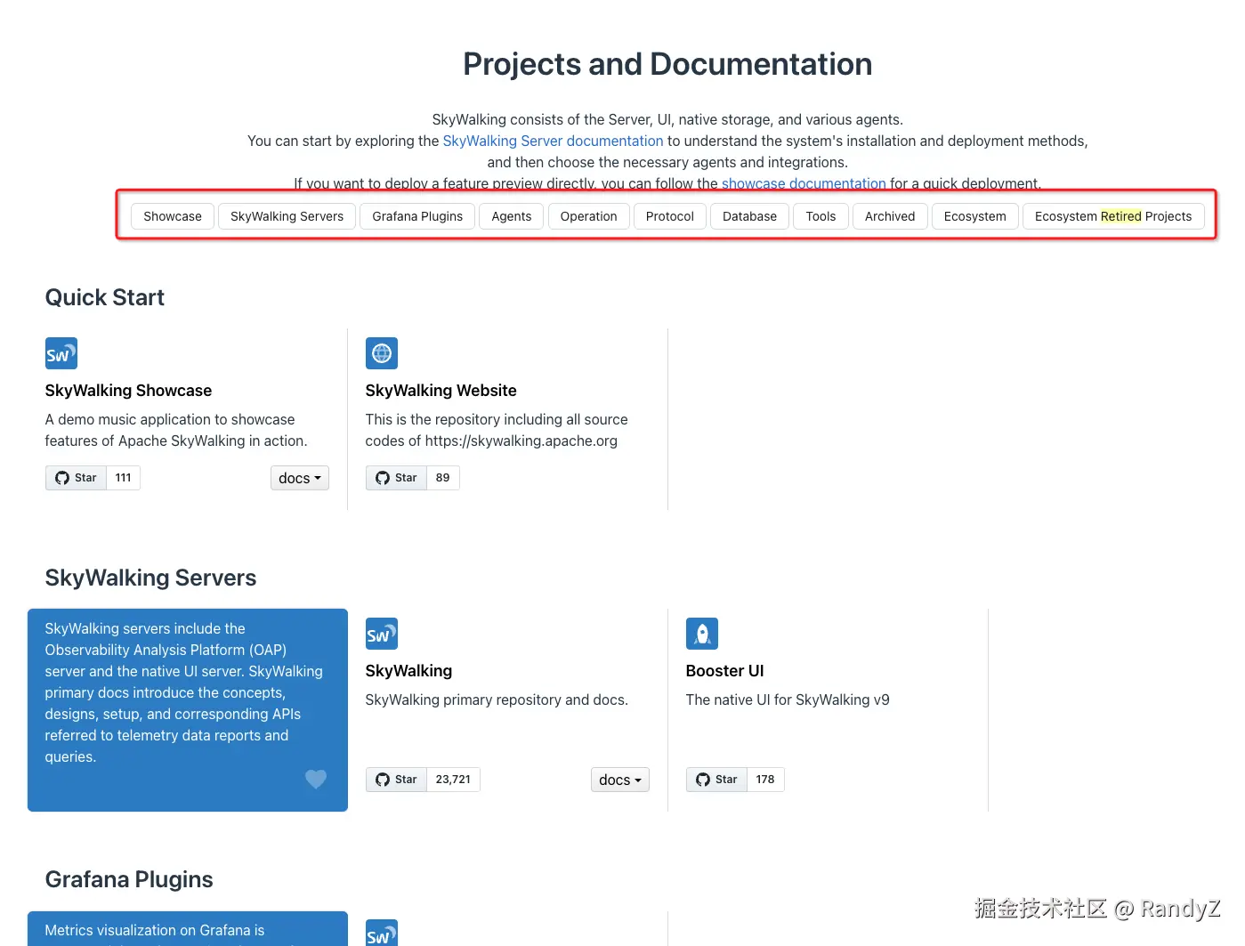Click the Booster UI rocket icon
Screen dimensions: 1245x946
tap(702, 634)
